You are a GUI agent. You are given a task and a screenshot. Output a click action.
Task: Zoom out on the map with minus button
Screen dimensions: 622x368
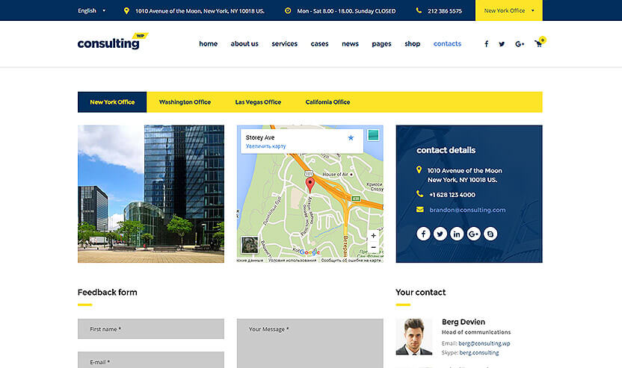(374, 248)
